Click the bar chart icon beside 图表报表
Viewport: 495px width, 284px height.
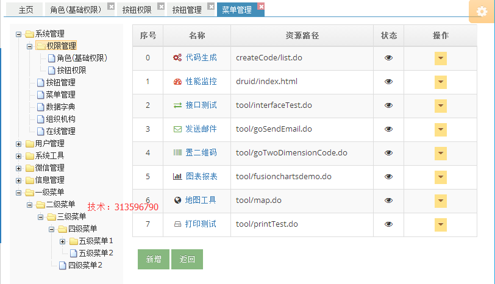(177, 176)
